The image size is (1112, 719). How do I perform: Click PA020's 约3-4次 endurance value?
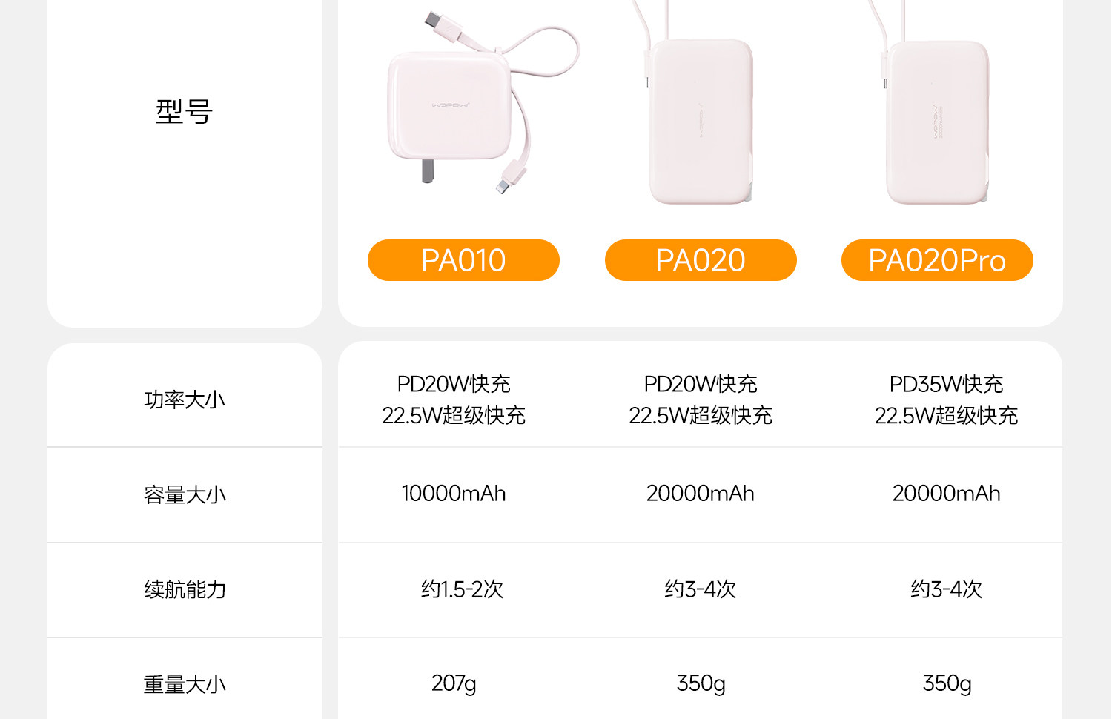[701, 589]
